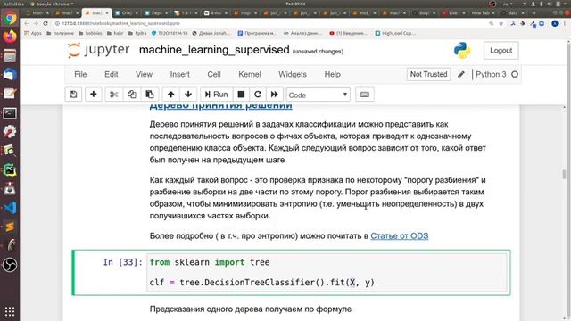Open the File menu

[80, 74]
